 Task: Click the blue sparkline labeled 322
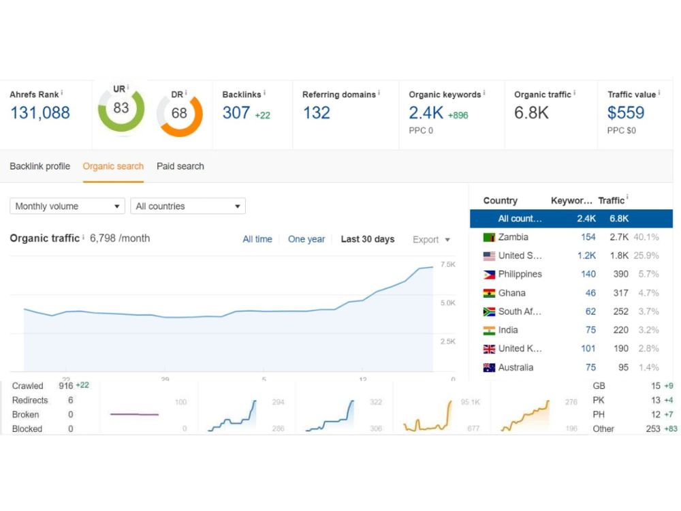[x=330, y=416]
